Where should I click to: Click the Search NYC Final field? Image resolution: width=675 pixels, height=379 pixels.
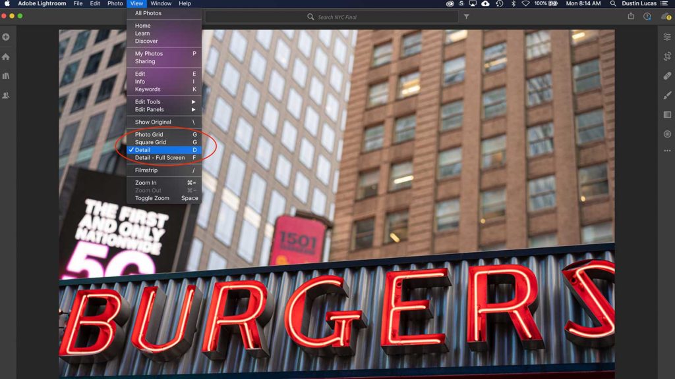(332, 16)
